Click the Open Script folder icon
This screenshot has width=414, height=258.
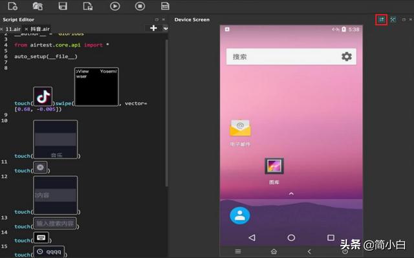point(38,6)
